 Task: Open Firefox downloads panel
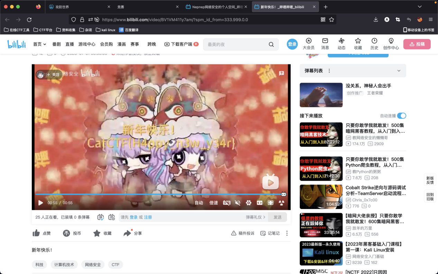pos(376,20)
